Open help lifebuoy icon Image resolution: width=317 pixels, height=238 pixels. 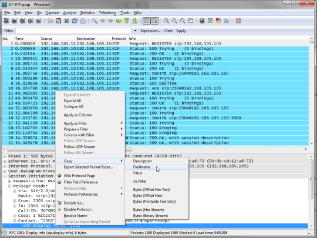[238, 21]
